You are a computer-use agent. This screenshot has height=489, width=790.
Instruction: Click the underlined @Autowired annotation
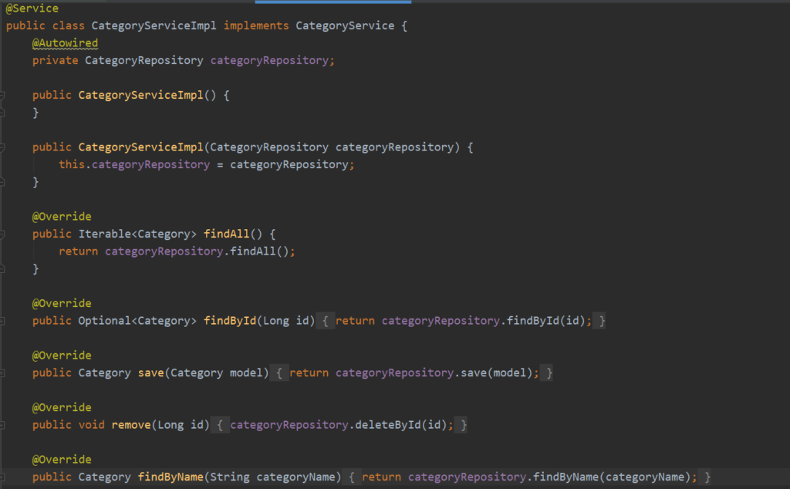pos(65,43)
